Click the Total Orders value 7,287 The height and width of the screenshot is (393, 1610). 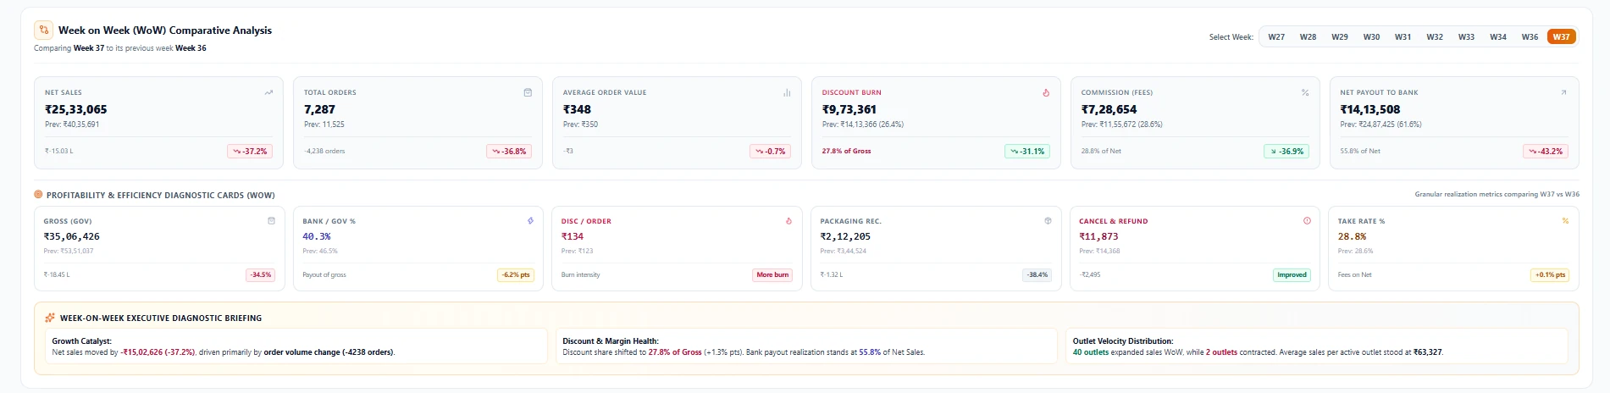click(x=319, y=109)
